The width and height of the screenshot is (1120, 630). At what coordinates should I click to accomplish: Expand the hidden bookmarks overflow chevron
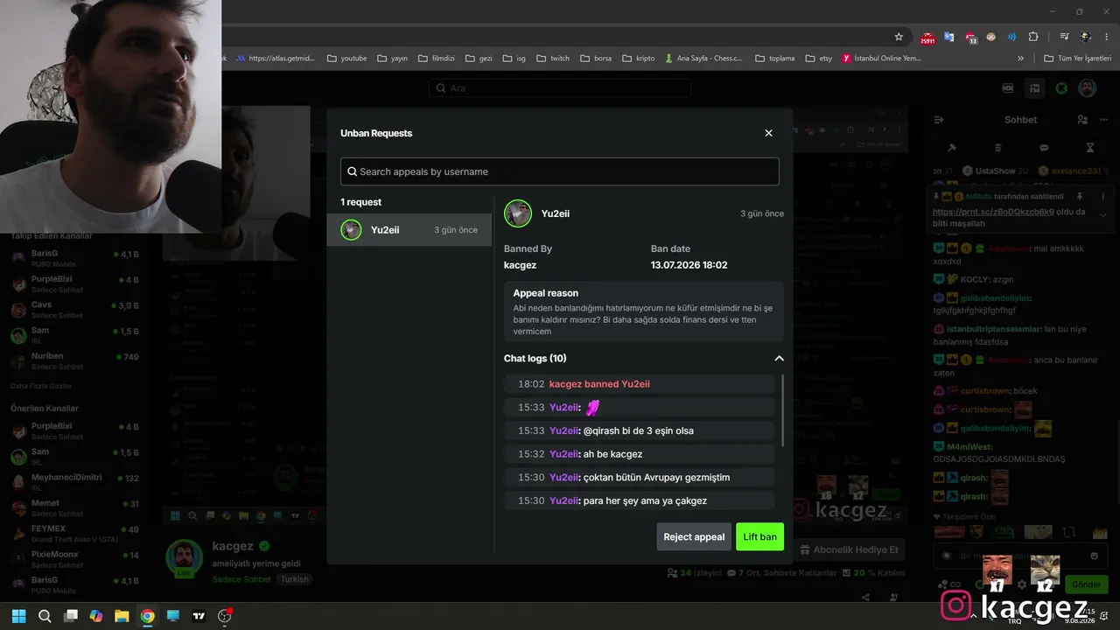coord(1020,59)
